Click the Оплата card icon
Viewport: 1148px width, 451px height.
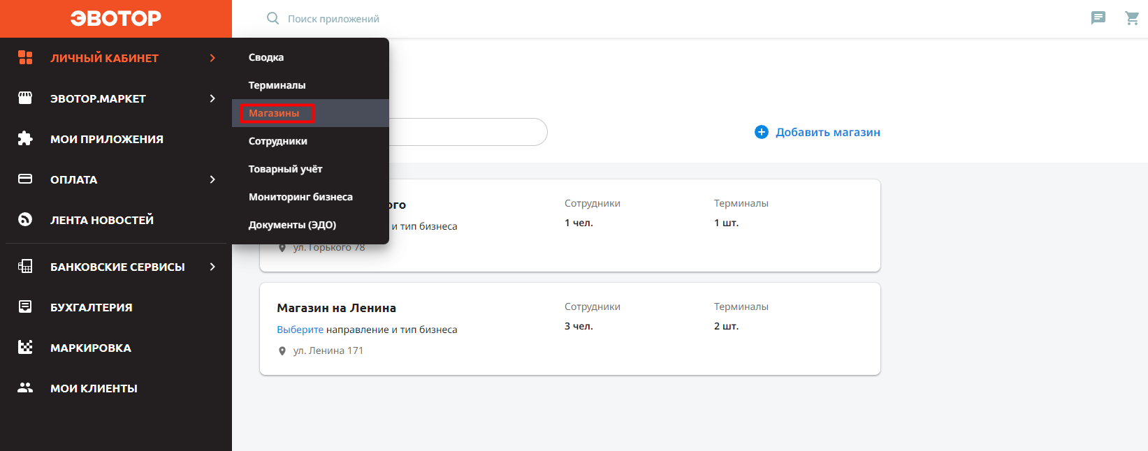click(25, 179)
